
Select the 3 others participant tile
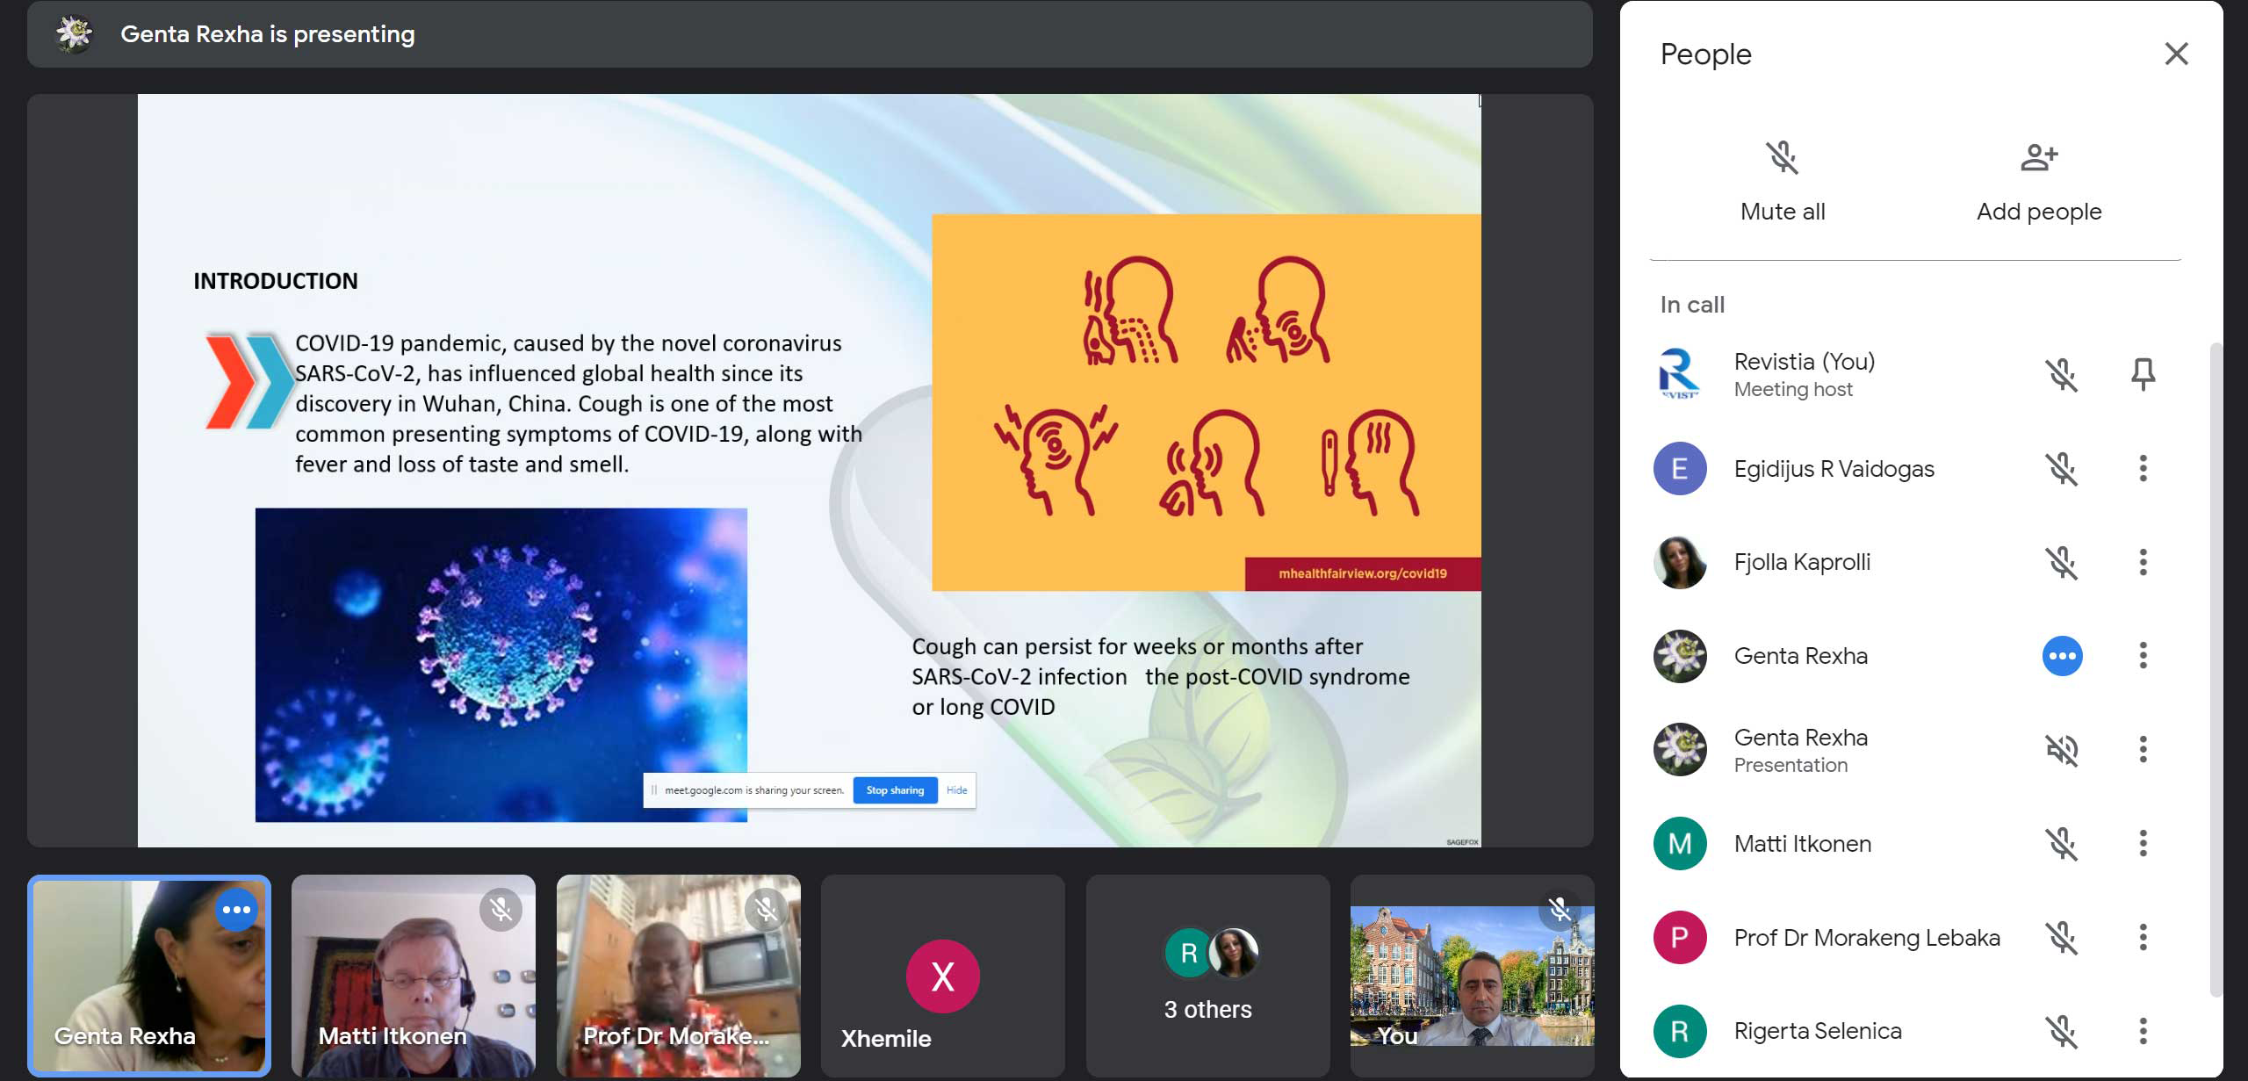(1207, 975)
